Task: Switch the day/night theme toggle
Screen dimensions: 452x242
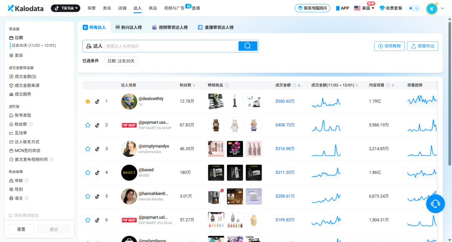Action: [414, 8]
